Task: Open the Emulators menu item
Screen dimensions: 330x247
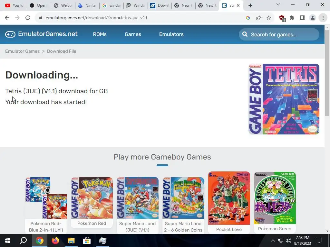Action: coord(171,34)
